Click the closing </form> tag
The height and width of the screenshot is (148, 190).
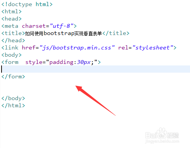[x=13, y=76]
